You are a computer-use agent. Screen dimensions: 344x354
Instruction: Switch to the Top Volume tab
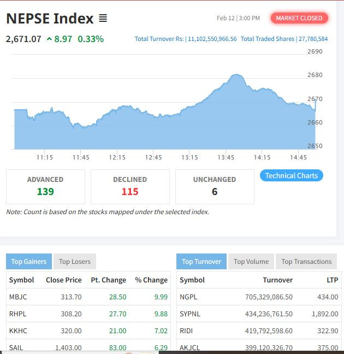(251, 262)
